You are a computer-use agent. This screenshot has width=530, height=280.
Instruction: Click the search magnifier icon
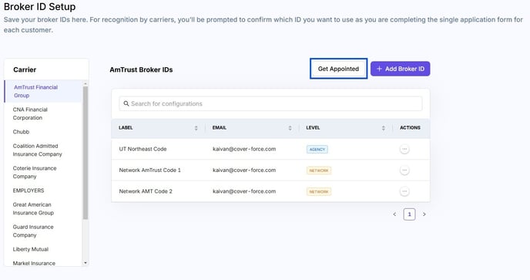(x=126, y=103)
